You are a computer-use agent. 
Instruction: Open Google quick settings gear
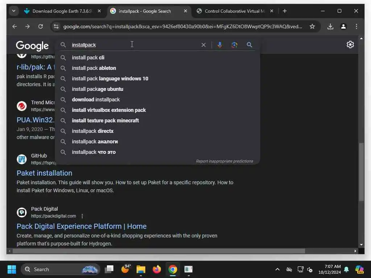click(350, 45)
